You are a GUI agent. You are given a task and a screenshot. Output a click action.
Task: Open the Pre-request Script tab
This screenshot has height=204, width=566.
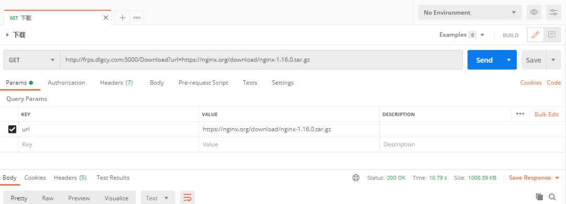(203, 82)
